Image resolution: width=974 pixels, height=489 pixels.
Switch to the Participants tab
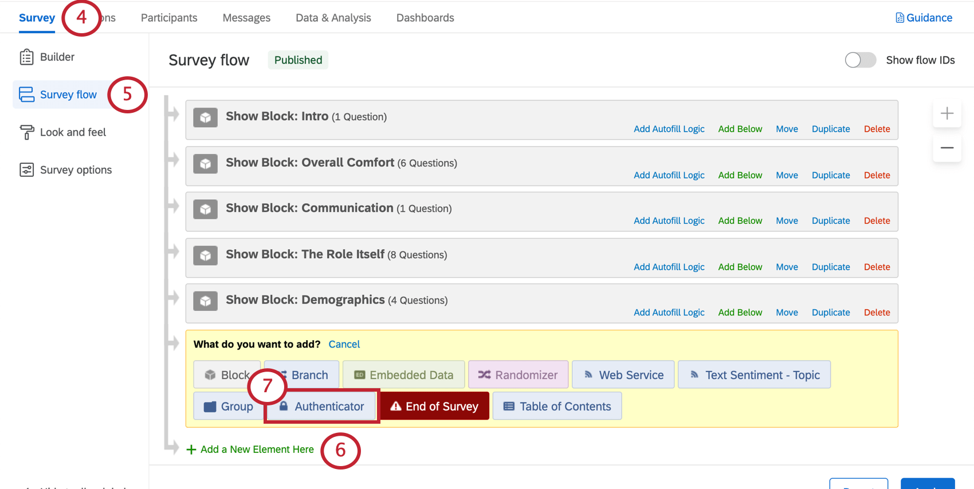169,18
